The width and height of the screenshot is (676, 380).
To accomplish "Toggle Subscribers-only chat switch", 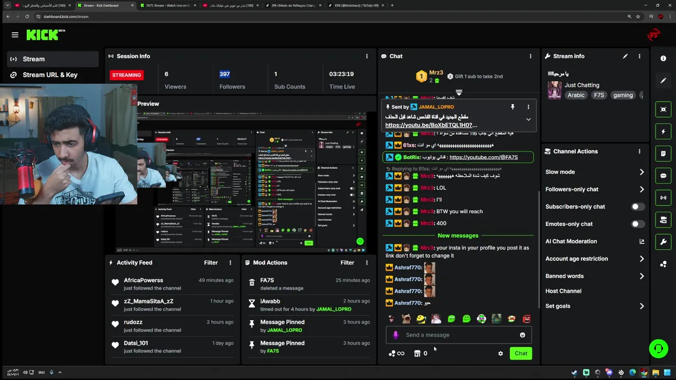I will coord(638,206).
